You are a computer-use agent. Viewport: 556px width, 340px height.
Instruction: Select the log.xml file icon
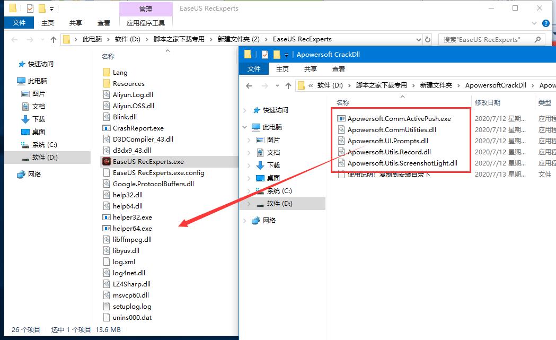[x=107, y=261]
